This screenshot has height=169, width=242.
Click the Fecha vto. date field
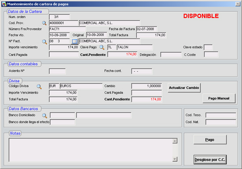click(x=59, y=35)
